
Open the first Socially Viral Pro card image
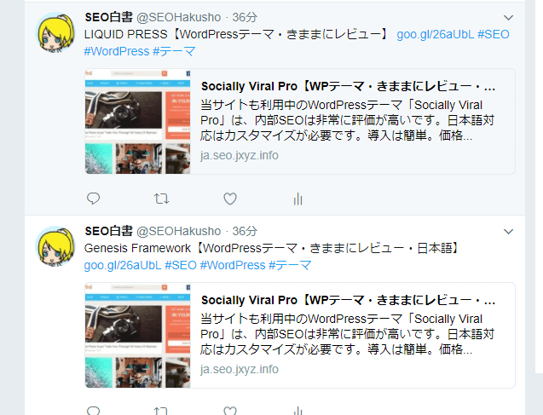(x=138, y=122)
